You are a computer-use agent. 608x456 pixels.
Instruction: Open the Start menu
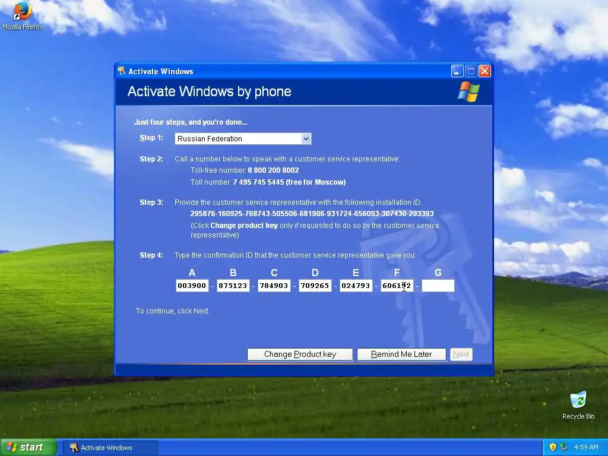(x=28, y=447)
